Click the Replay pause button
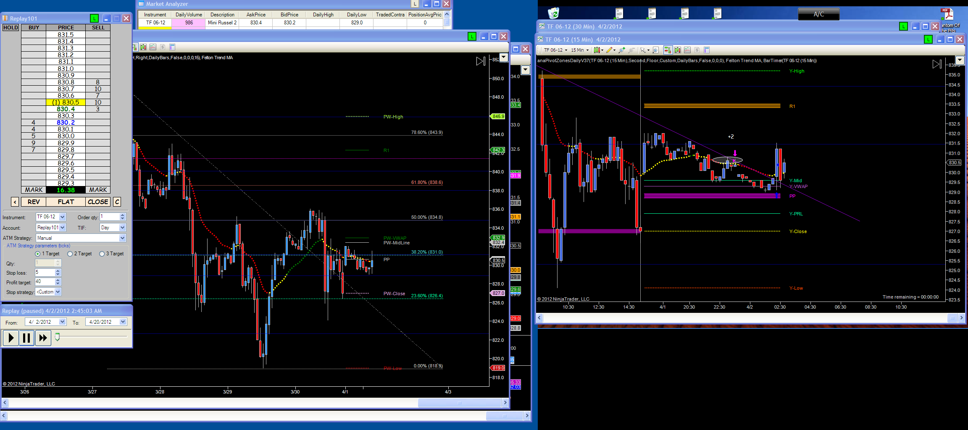 tap(26, 338)
